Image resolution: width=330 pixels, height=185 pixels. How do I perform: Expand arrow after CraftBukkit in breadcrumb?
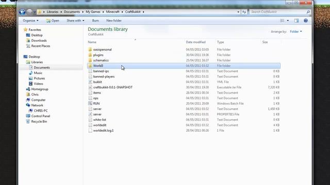pos(143,12)
